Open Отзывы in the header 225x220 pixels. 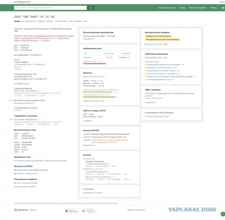click(x=213, y=8)
